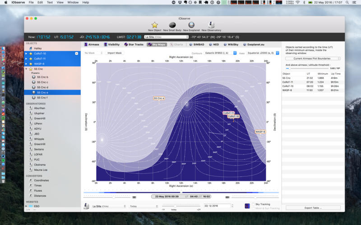This screenshot has height=225, width=361.
Task: Adjust the airmass altitude threshold slider
Action: pyautogui.click(x=307, y=68)
